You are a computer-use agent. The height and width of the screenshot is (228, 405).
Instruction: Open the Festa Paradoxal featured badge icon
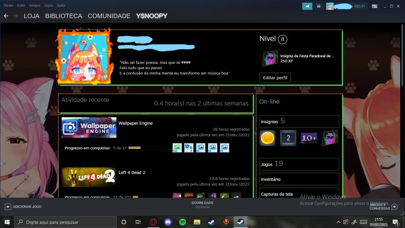270,58
